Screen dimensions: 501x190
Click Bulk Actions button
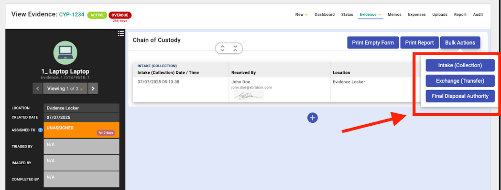460,43
